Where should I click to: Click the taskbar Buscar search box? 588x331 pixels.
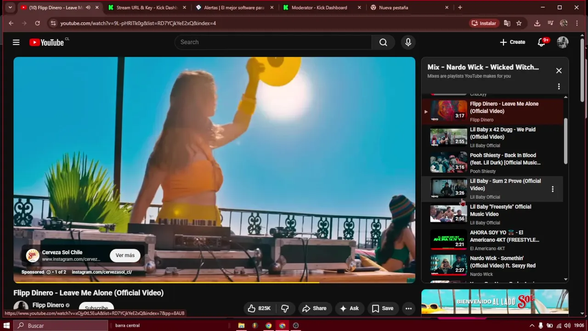coord(61,325)
